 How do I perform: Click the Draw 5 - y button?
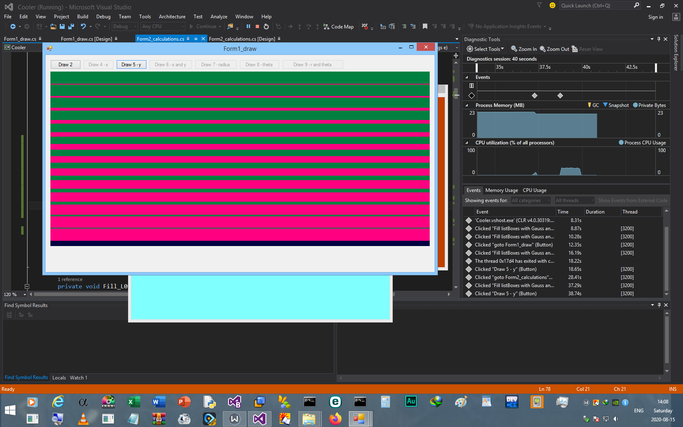pos(131,65)
